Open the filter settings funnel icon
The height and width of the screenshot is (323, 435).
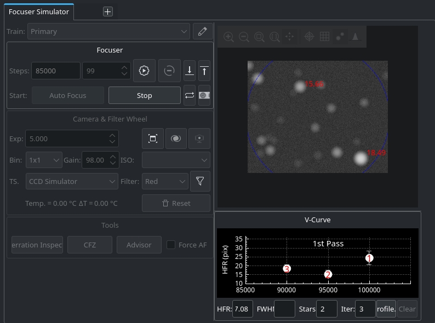[200, 181]
